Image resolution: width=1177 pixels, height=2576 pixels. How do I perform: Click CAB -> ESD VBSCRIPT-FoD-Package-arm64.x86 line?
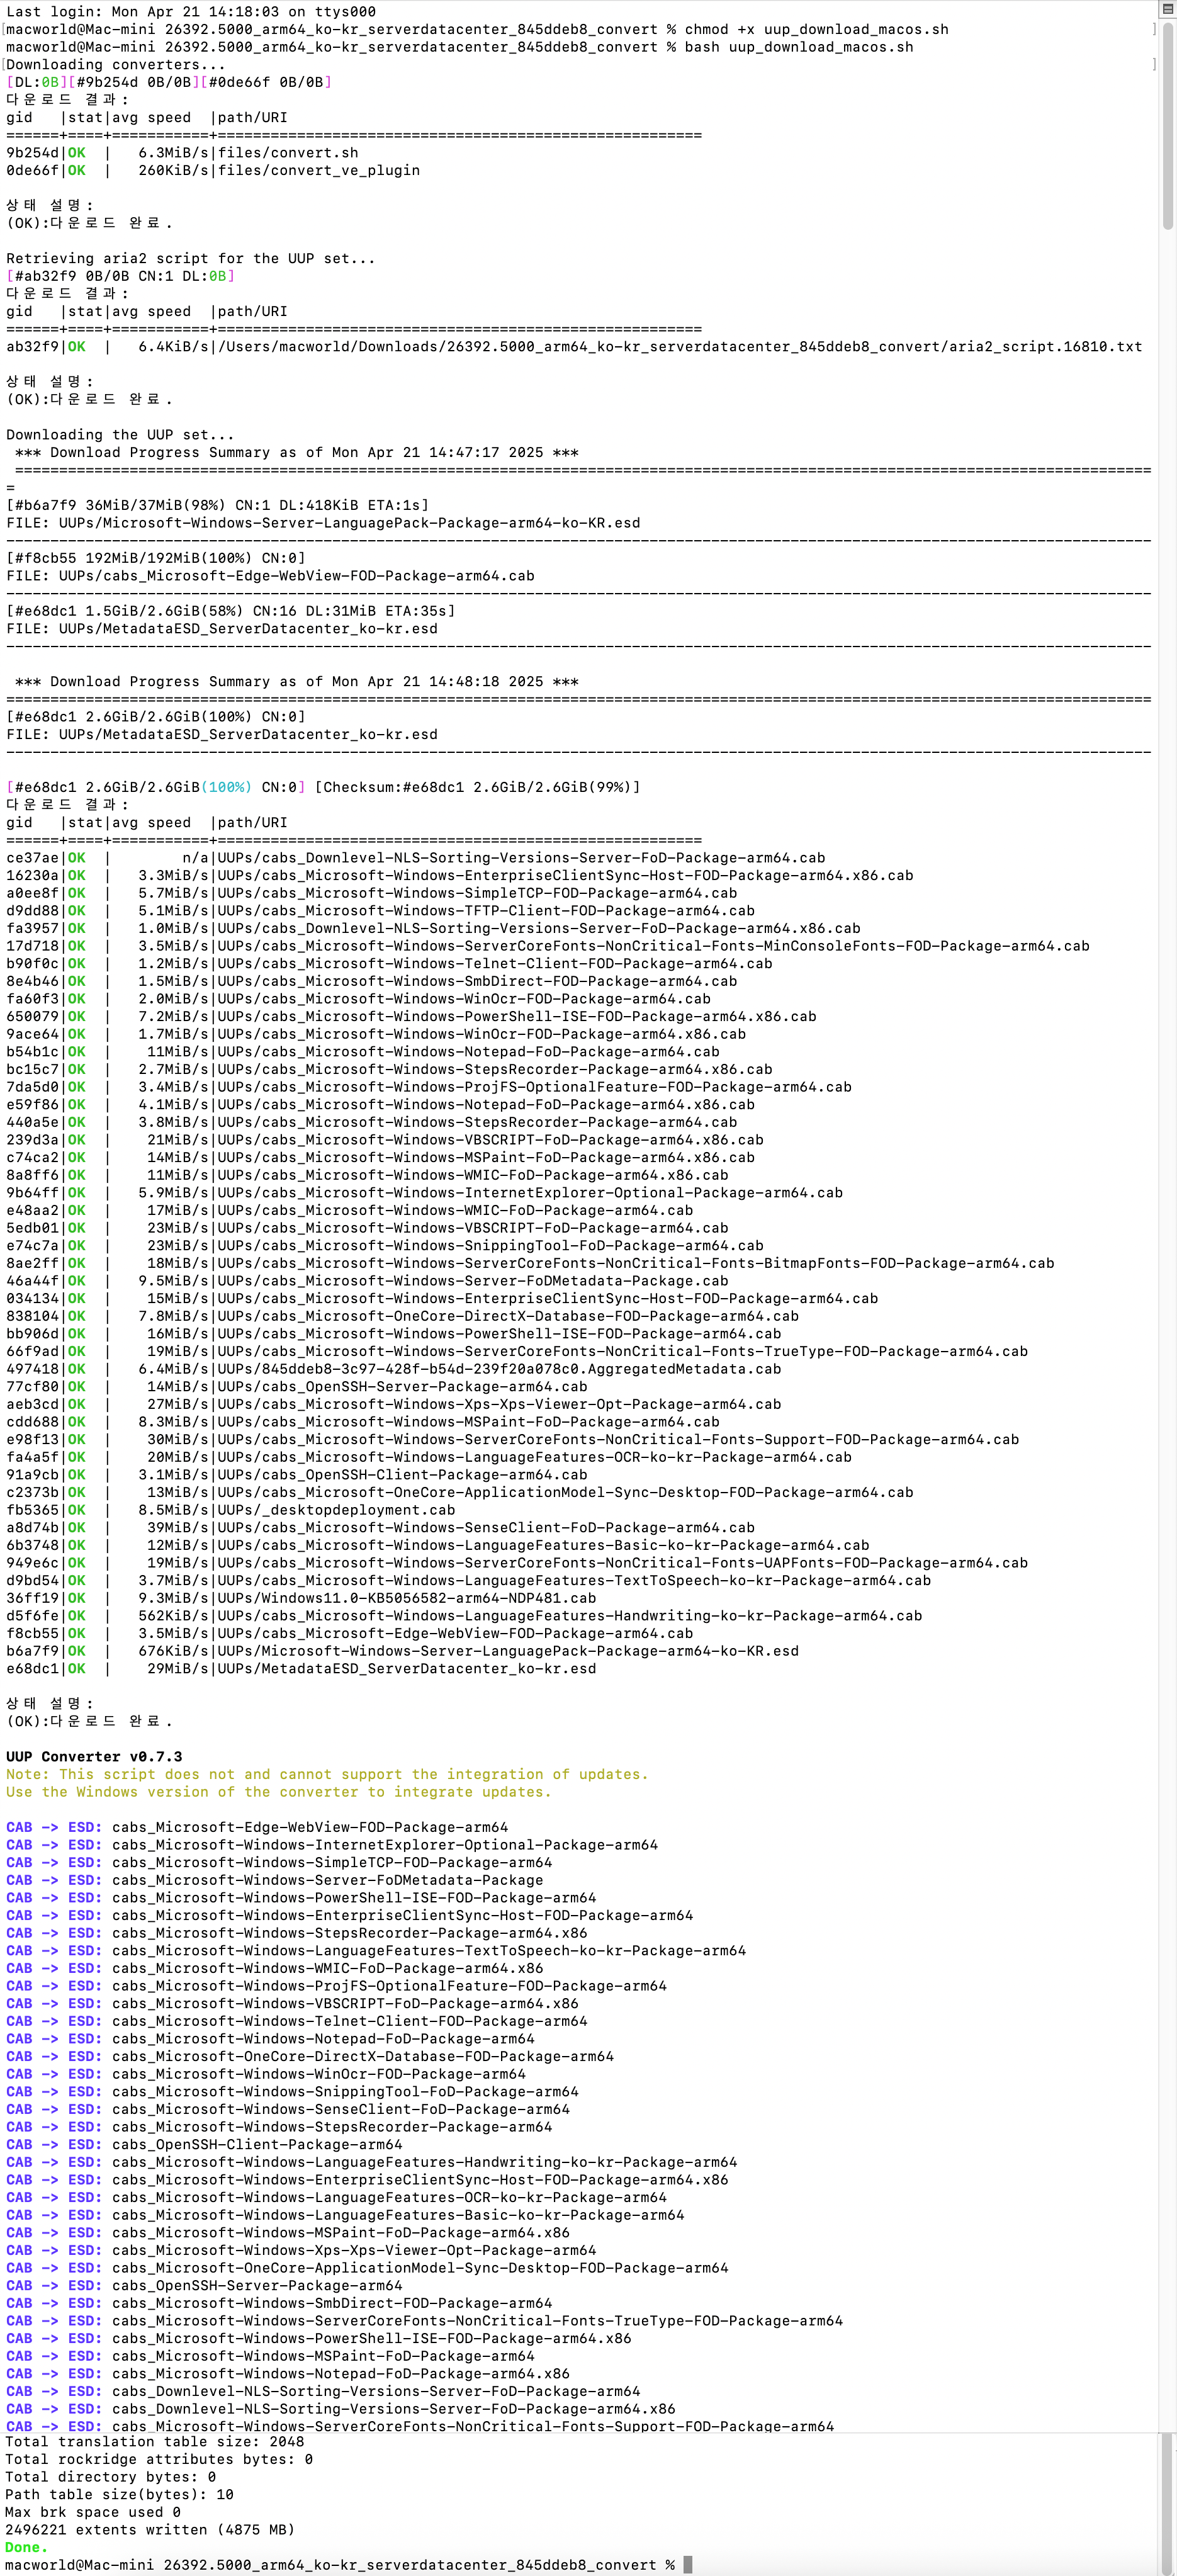pos(292,2003)
